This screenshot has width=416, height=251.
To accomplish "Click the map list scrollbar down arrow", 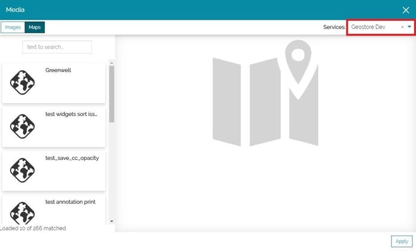I will pyautogui.click(x=111, y=221).
